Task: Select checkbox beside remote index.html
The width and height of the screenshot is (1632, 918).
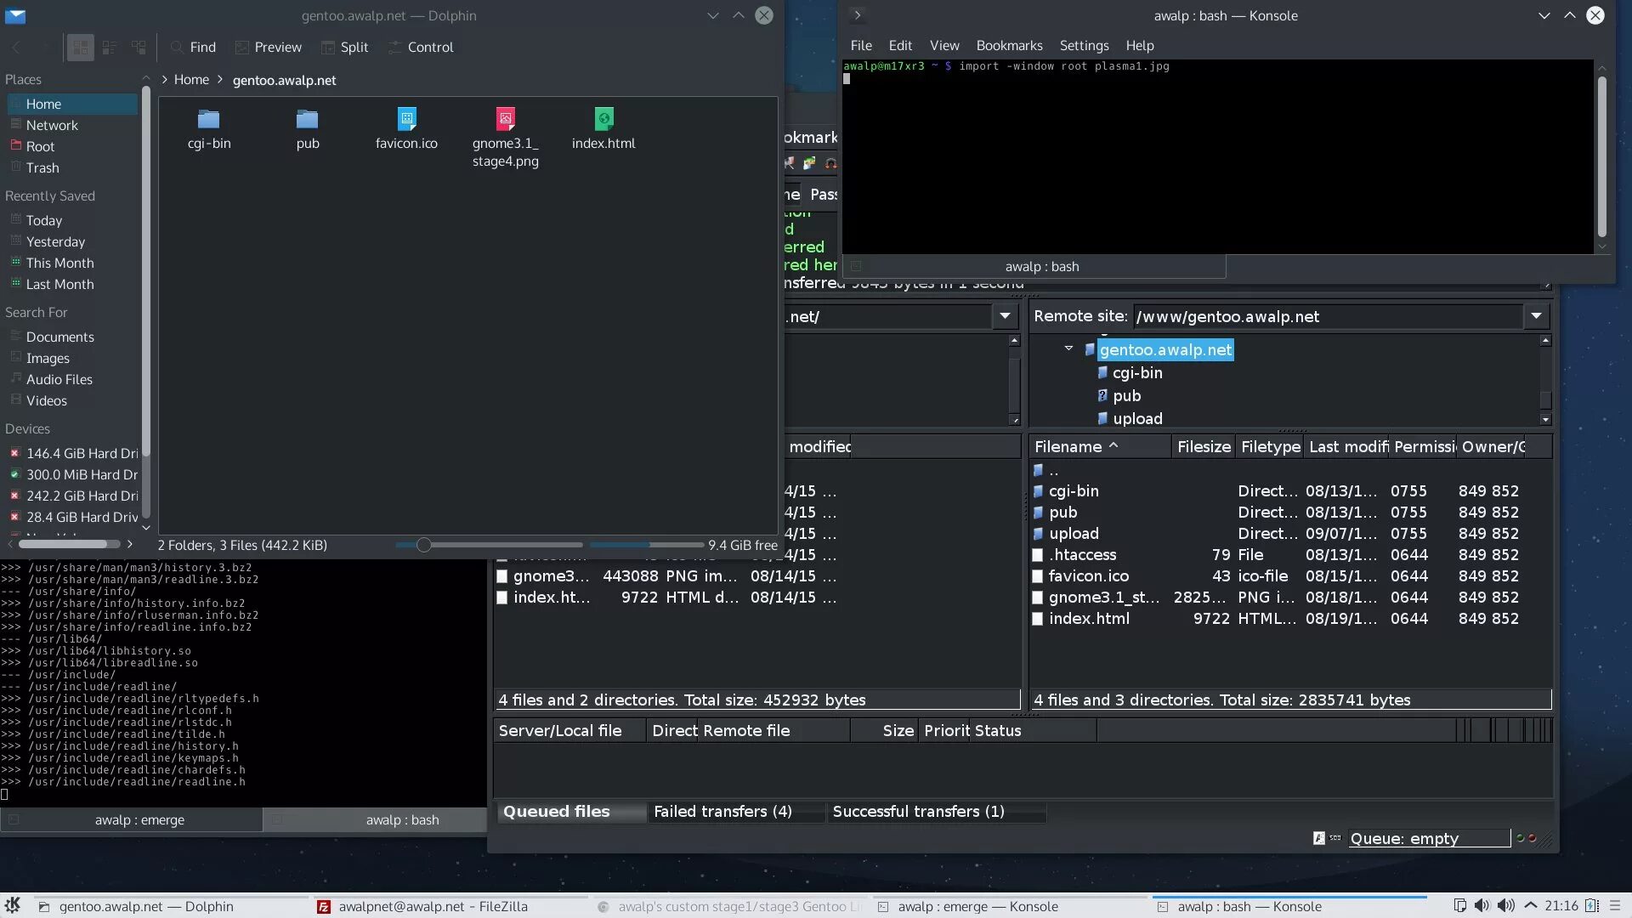Action: point(1037,619)
